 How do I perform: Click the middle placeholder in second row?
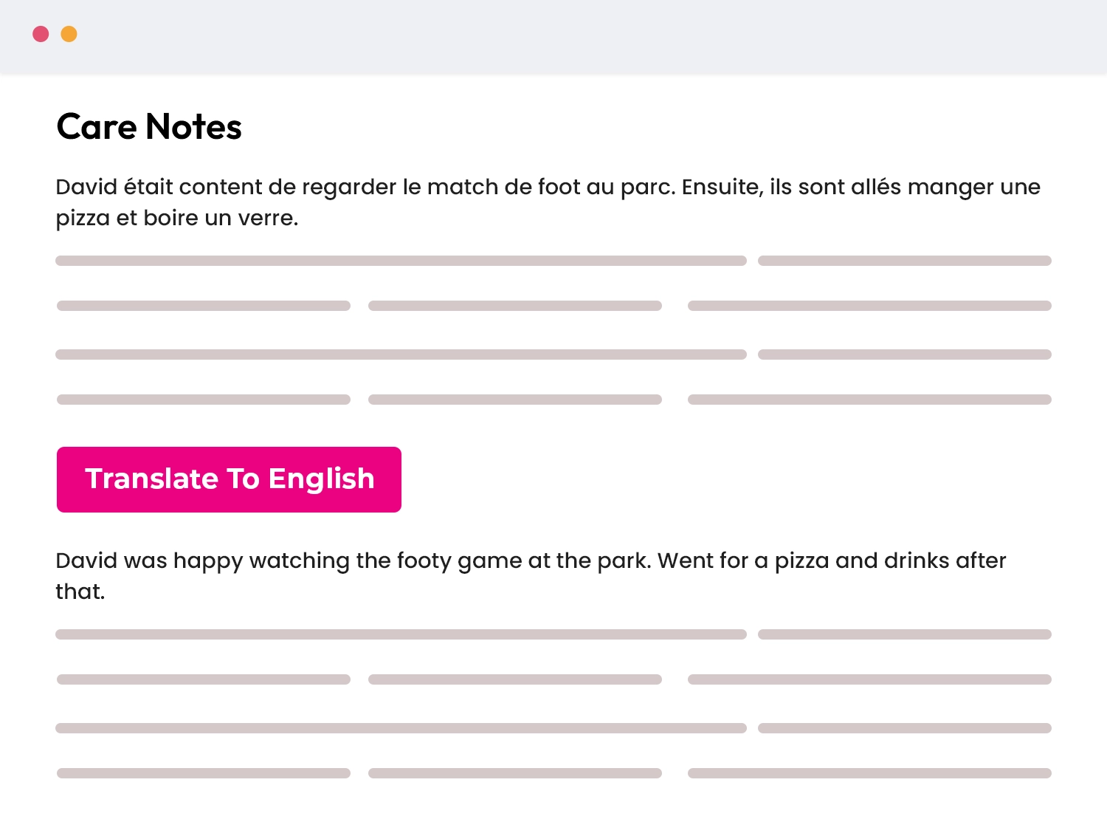click(515, 305)
